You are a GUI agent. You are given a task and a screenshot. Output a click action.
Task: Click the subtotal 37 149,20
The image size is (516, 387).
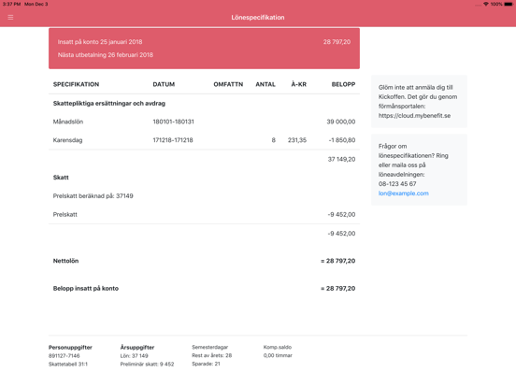tap(341, 159)
